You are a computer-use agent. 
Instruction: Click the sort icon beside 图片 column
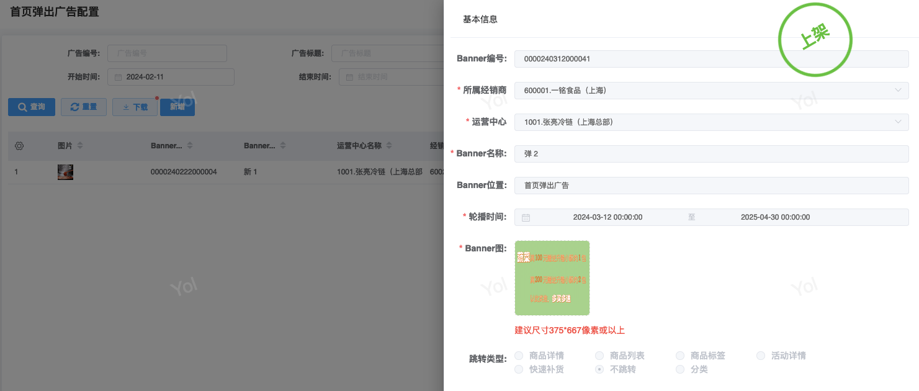80,146
